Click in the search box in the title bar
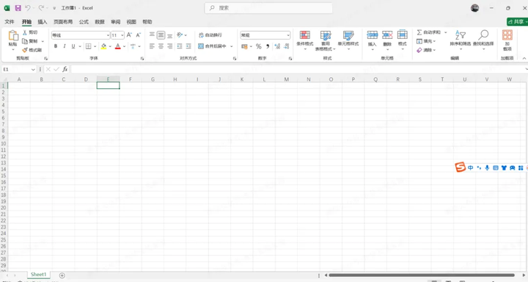The width and height of the screenshot is (528, 282). pyautogui.click(x=268, y=8)
